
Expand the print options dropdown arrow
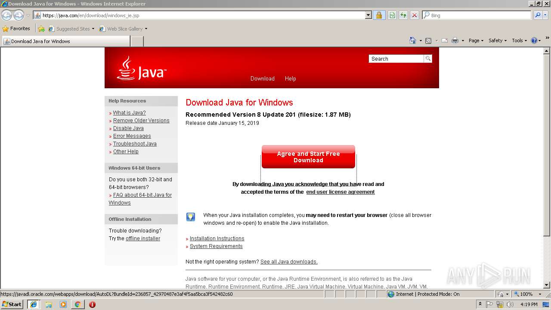coord(463,40)
